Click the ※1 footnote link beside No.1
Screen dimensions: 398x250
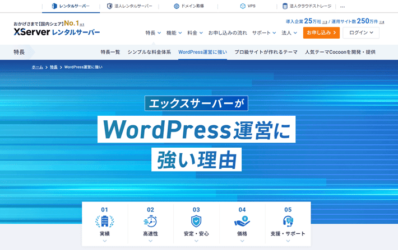click(82, 25)
